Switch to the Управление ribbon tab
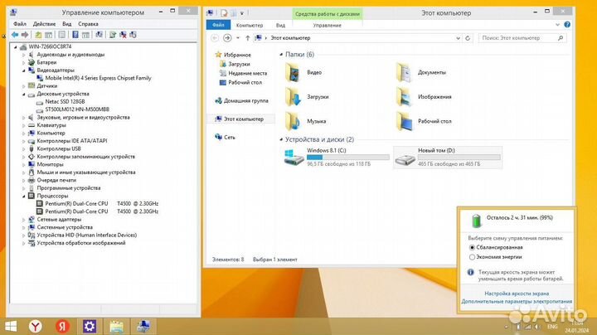Image resolution: width=597 pixels, height=335 pixels. coord(327,25)
